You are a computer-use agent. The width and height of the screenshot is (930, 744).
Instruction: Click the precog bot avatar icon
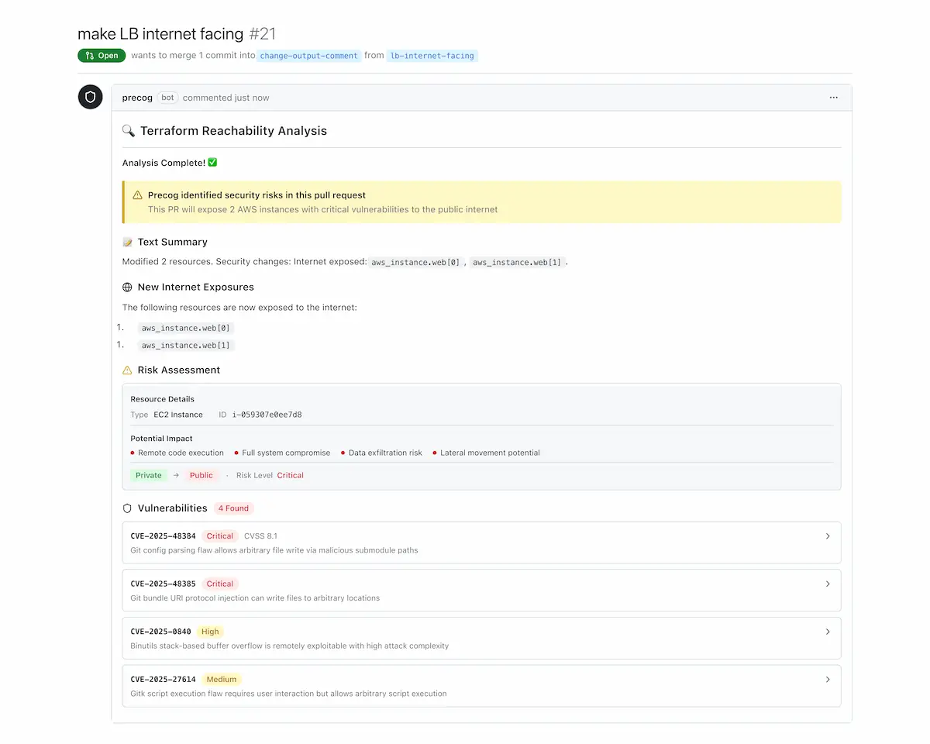[x=90, y=97]
